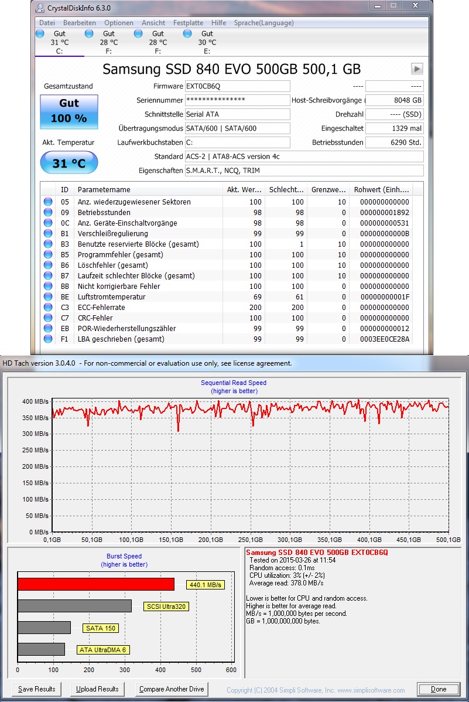Click the Eingeschaltet 1329 mal field
This screenshot has height=702, width=469.
394,128
